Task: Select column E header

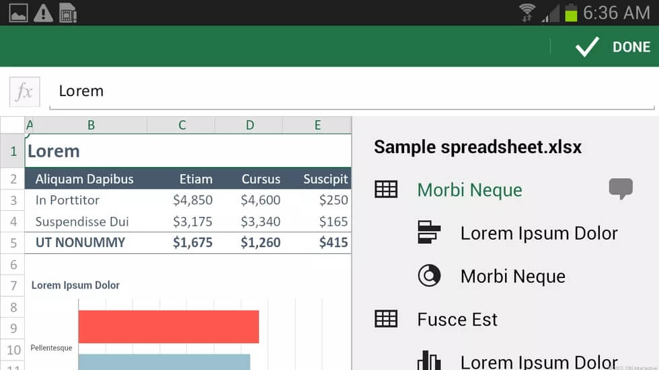Action: [317, 125]
